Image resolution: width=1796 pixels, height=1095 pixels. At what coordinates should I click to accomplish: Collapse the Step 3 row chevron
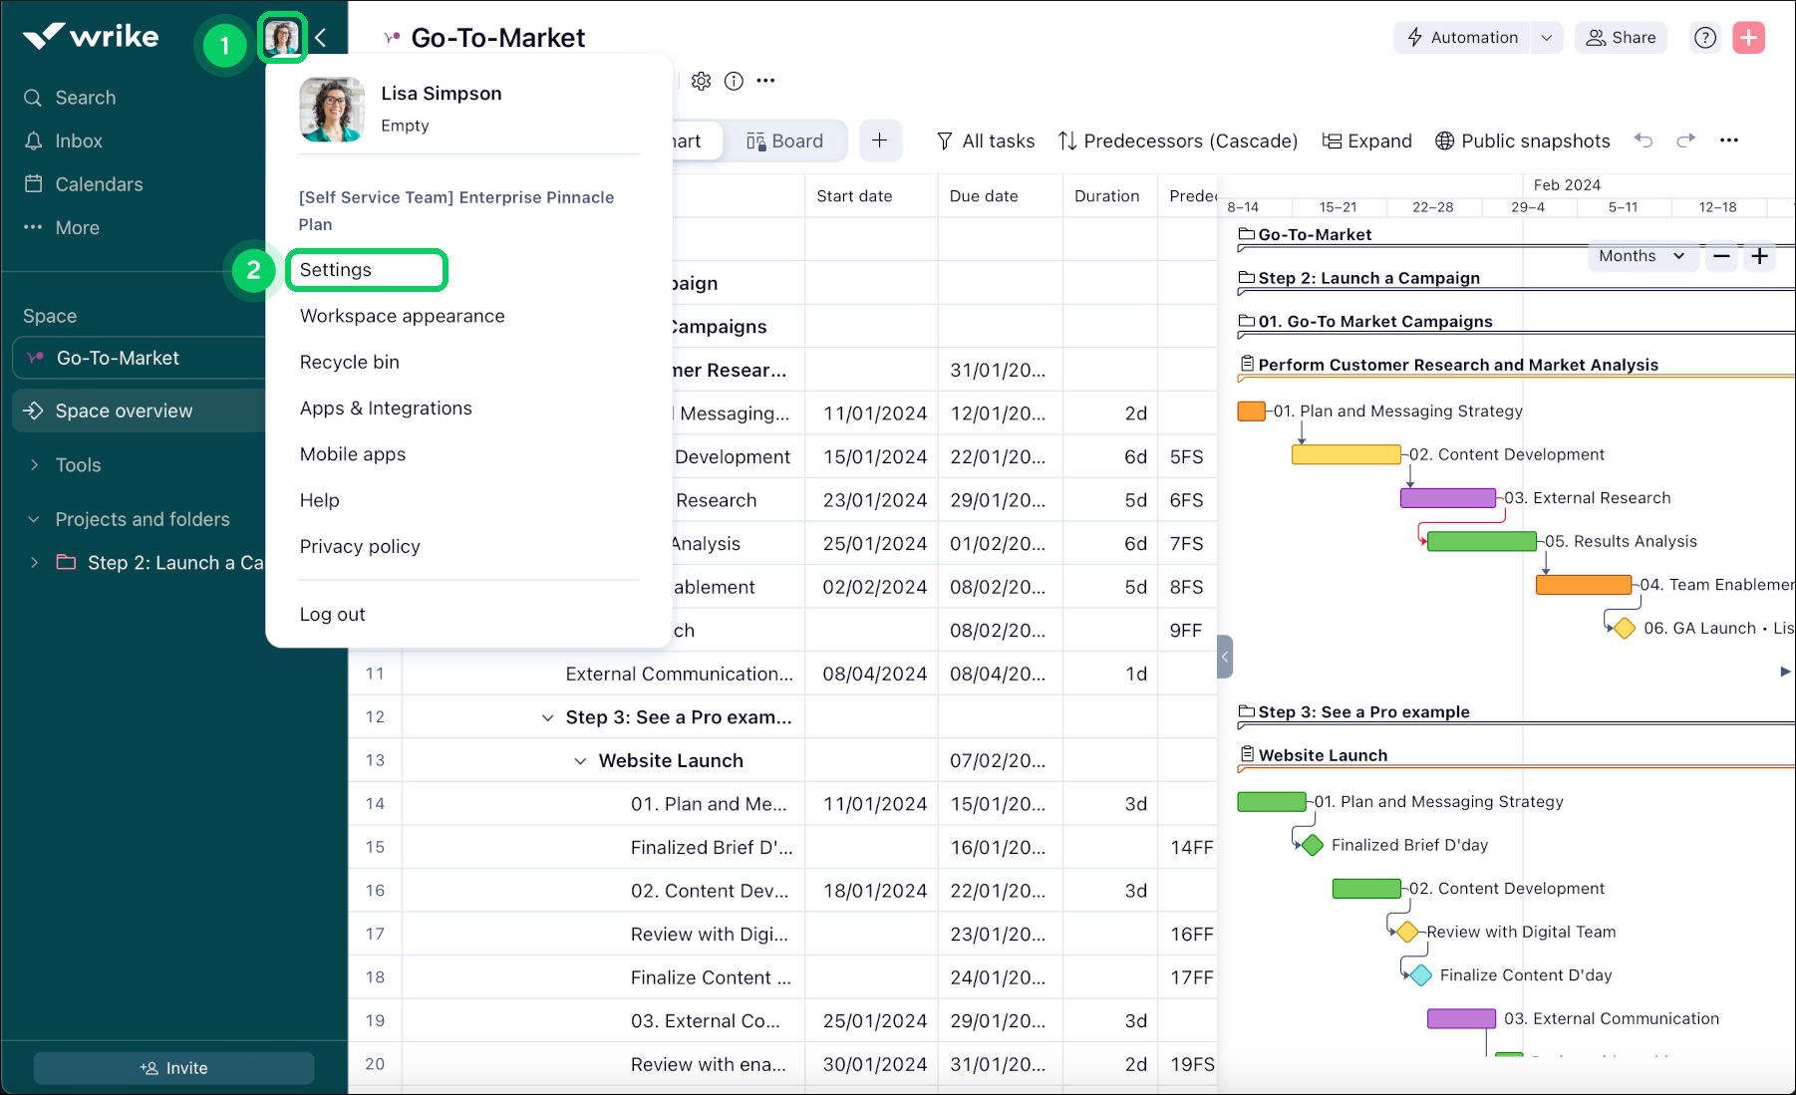547,717
